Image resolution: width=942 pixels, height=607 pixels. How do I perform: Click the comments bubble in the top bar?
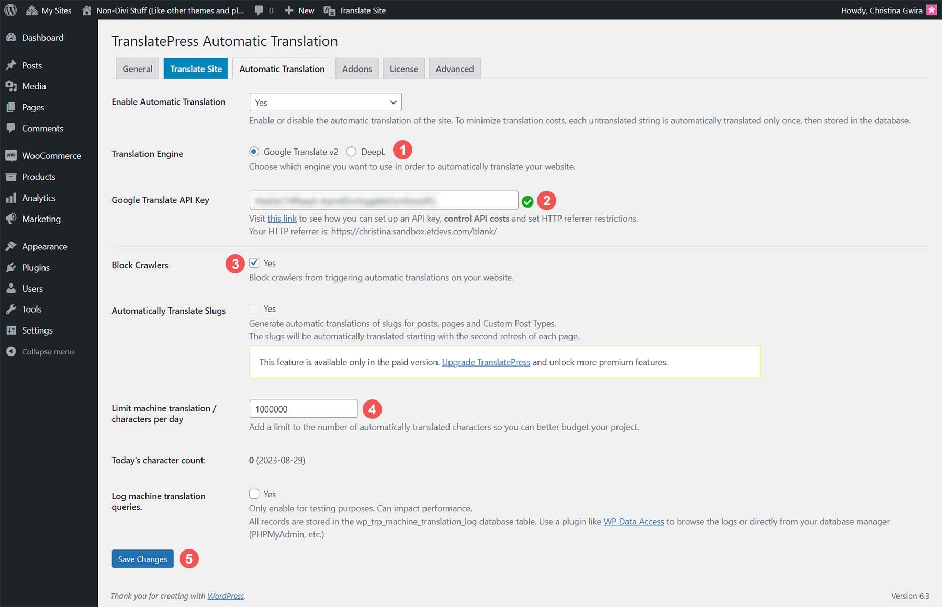259,10
